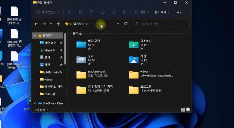Click the Rename icon in toolbar
234x128 pixels.
pyautogui.click(x=103, y=12)
